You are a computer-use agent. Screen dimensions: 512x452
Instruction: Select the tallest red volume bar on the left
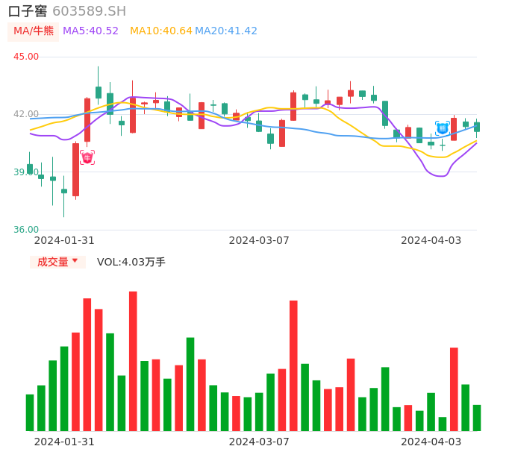(x=133, y=361)
